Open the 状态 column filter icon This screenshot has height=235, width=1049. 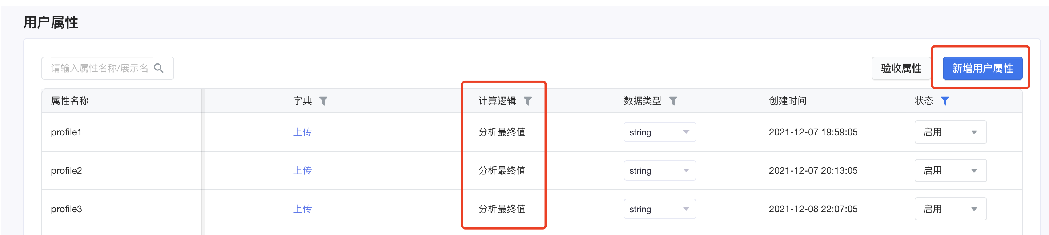(945, 101)
